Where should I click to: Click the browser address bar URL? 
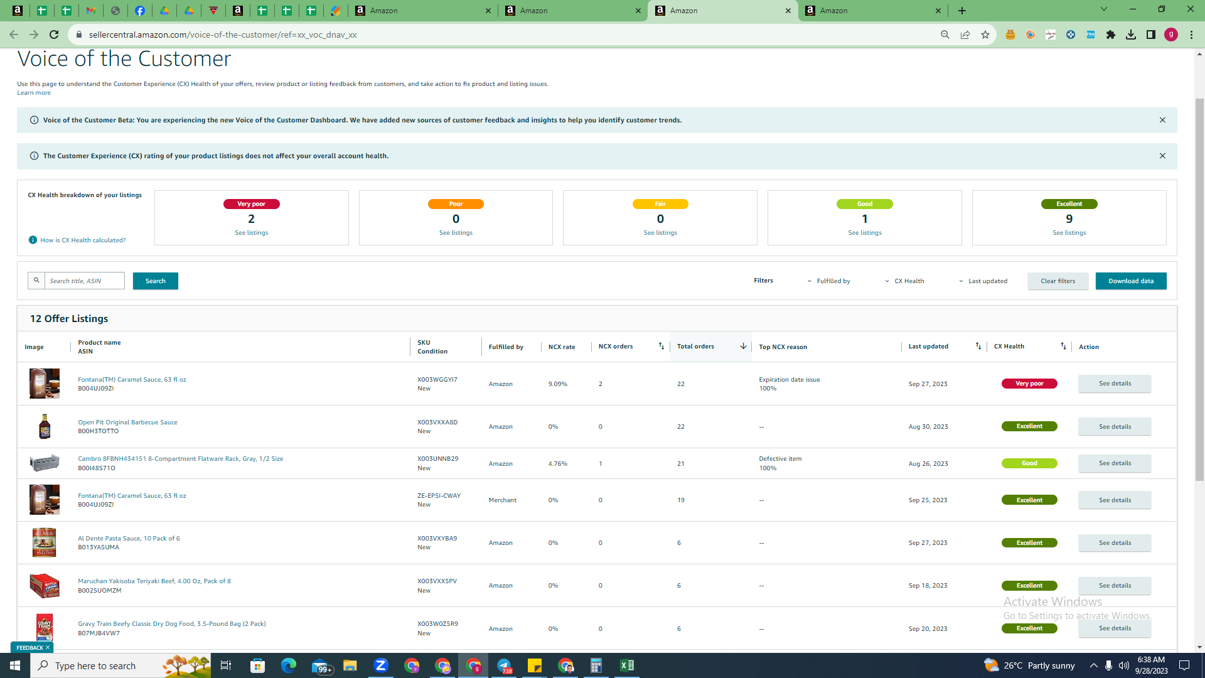coord(223,35)
